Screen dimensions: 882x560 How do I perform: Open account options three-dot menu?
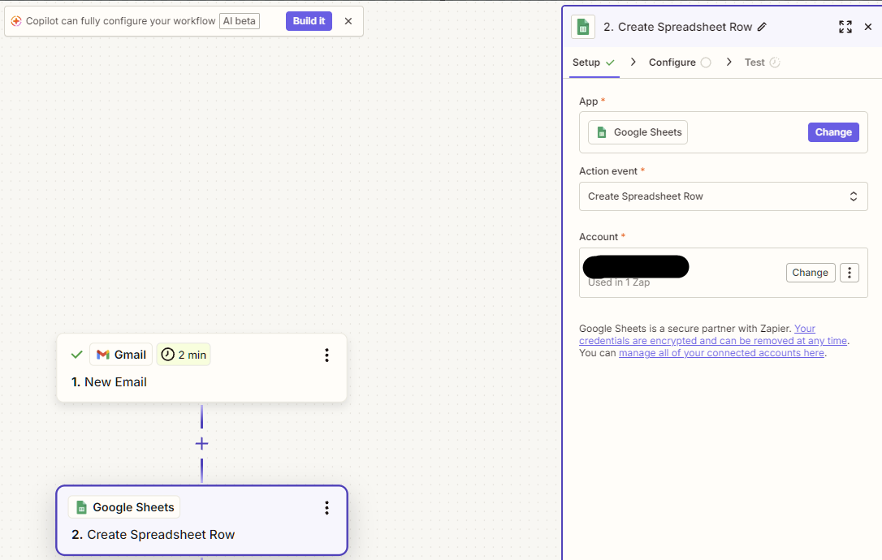click(x=849, y=273)
